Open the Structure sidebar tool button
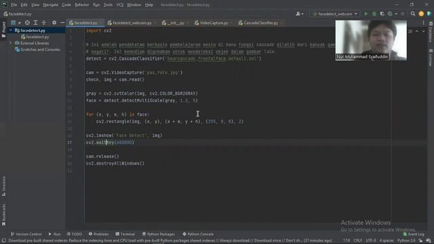 (x=3, y=186)
